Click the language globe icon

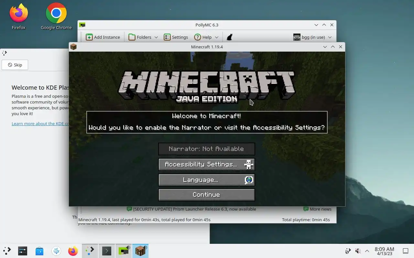(x=248, y=180)
